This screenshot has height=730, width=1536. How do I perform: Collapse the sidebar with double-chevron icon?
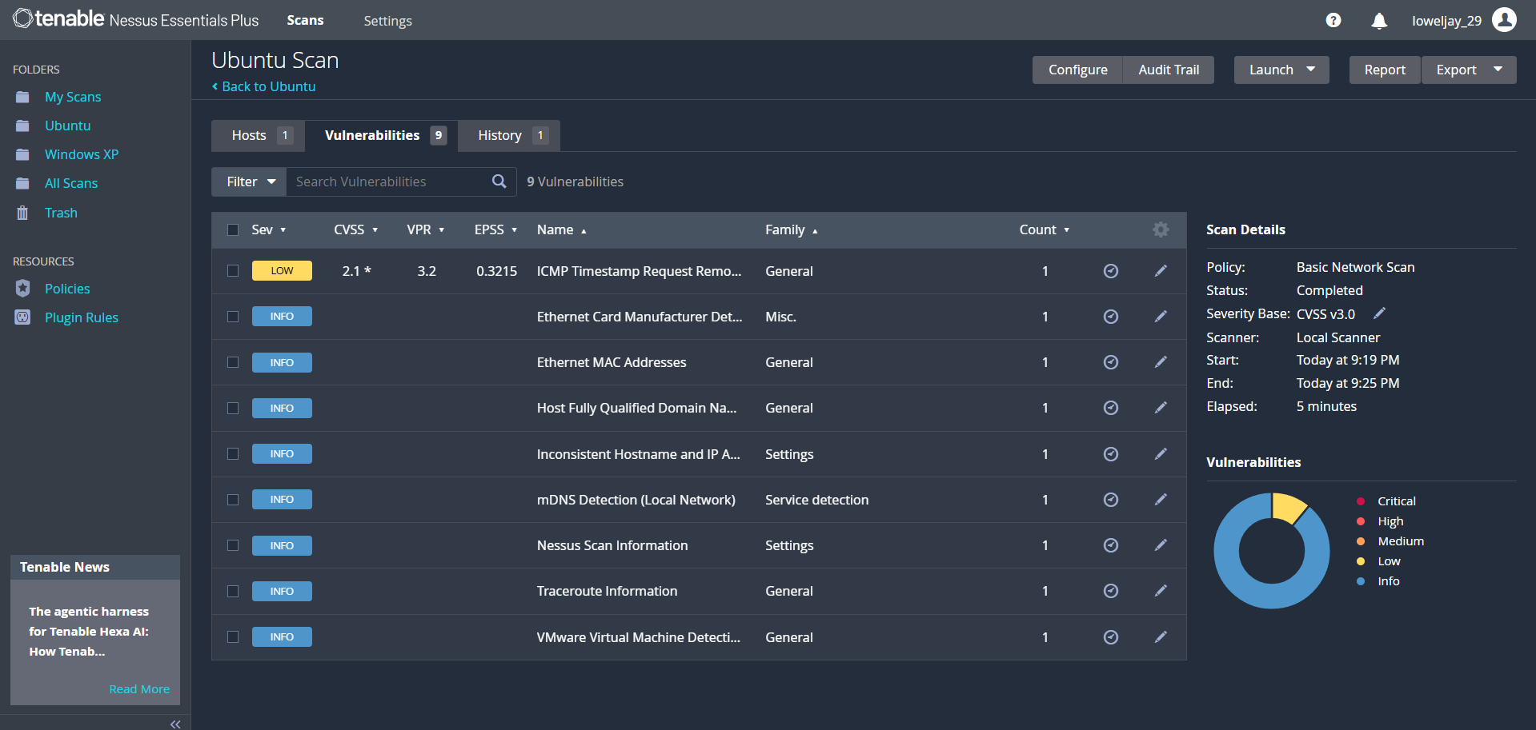click(x=175, y=724)
